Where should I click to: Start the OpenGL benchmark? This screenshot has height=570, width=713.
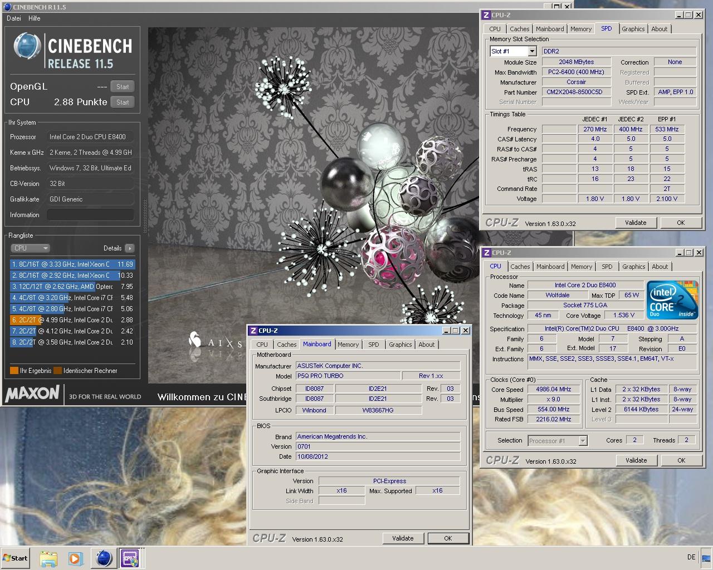point(123,87)
